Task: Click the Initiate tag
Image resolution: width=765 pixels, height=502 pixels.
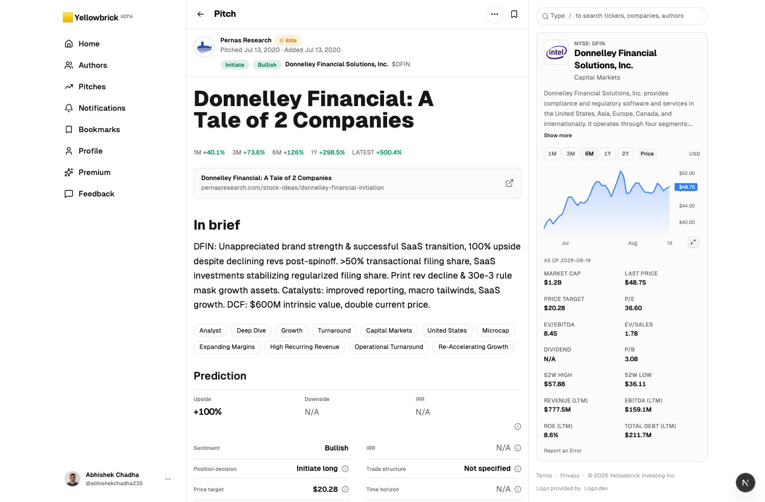Action: tap(235, 65)
